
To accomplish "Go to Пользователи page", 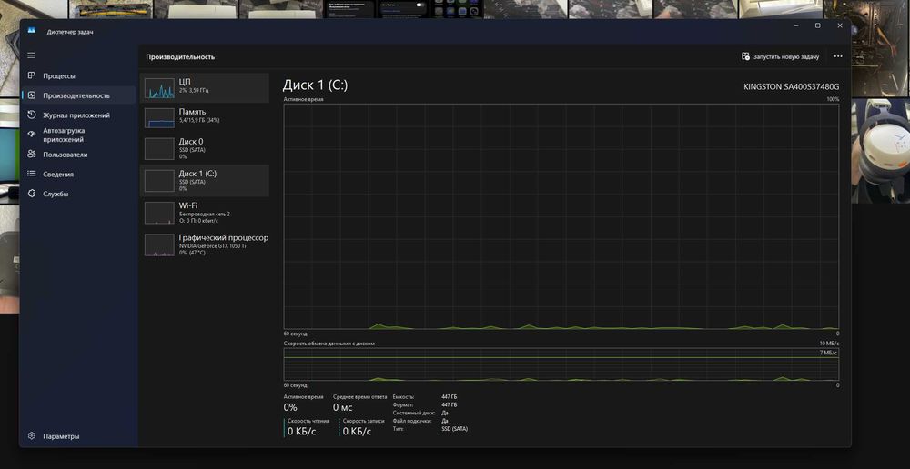I will (x=79, y=155).
